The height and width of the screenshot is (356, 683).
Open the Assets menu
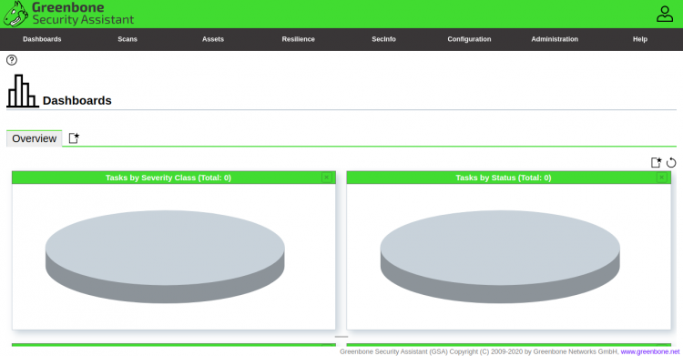[x=212, y=39]
